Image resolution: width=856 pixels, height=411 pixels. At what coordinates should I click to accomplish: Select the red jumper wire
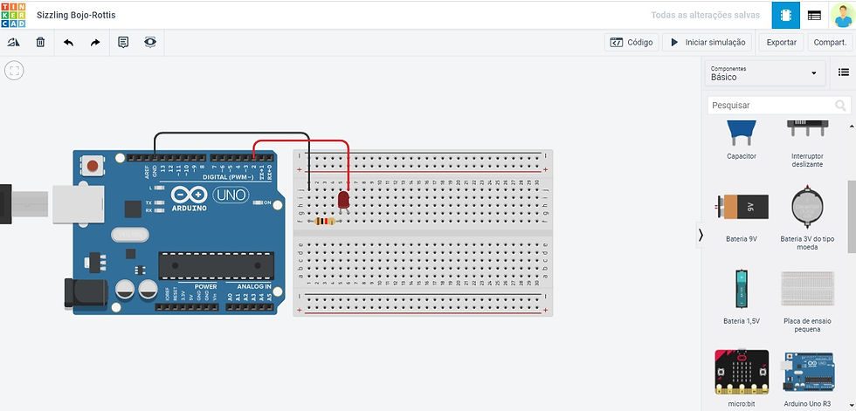coord(301,140)
